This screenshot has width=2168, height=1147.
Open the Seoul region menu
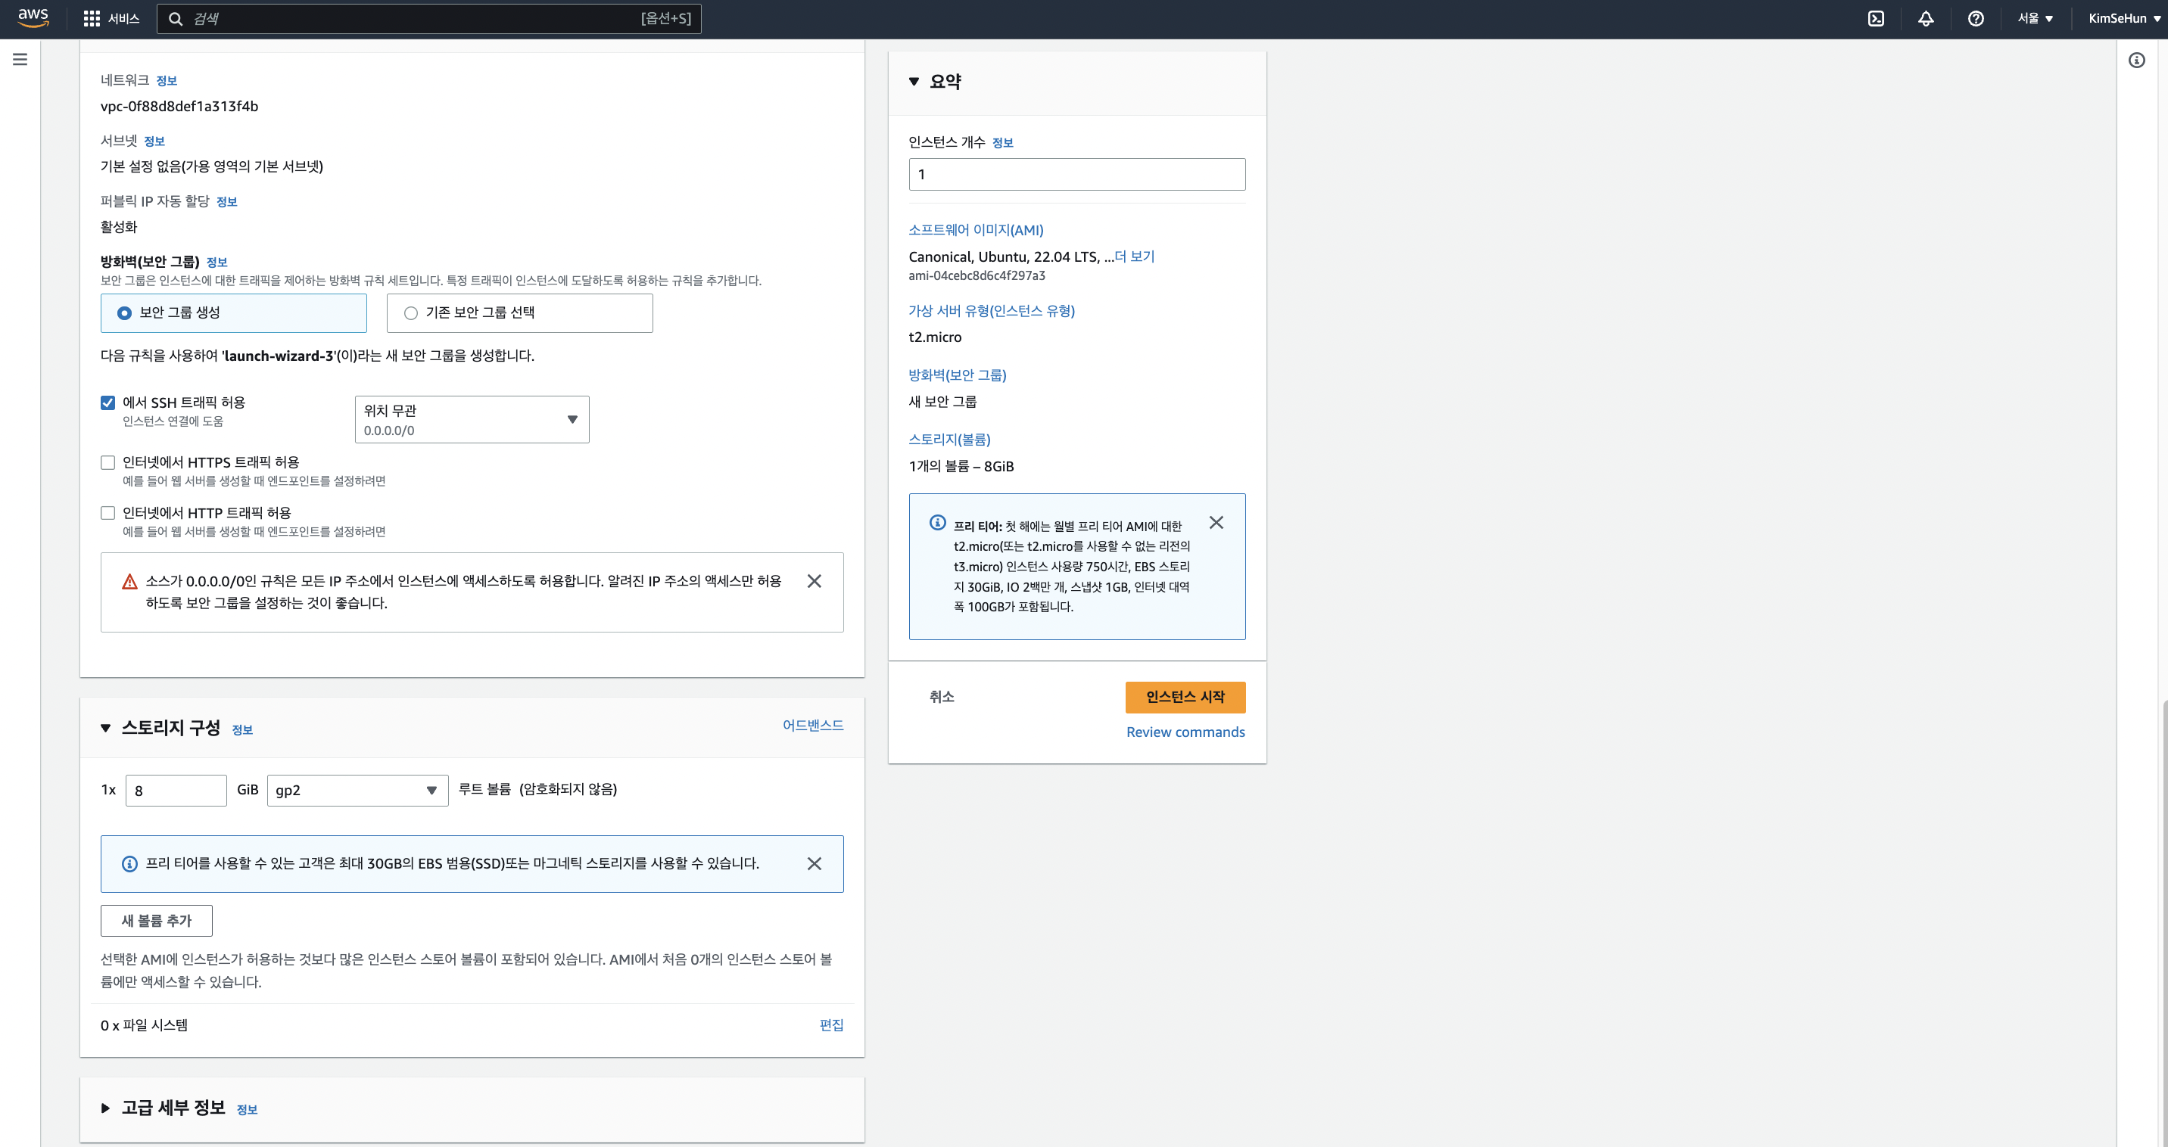click(2035, 18)
